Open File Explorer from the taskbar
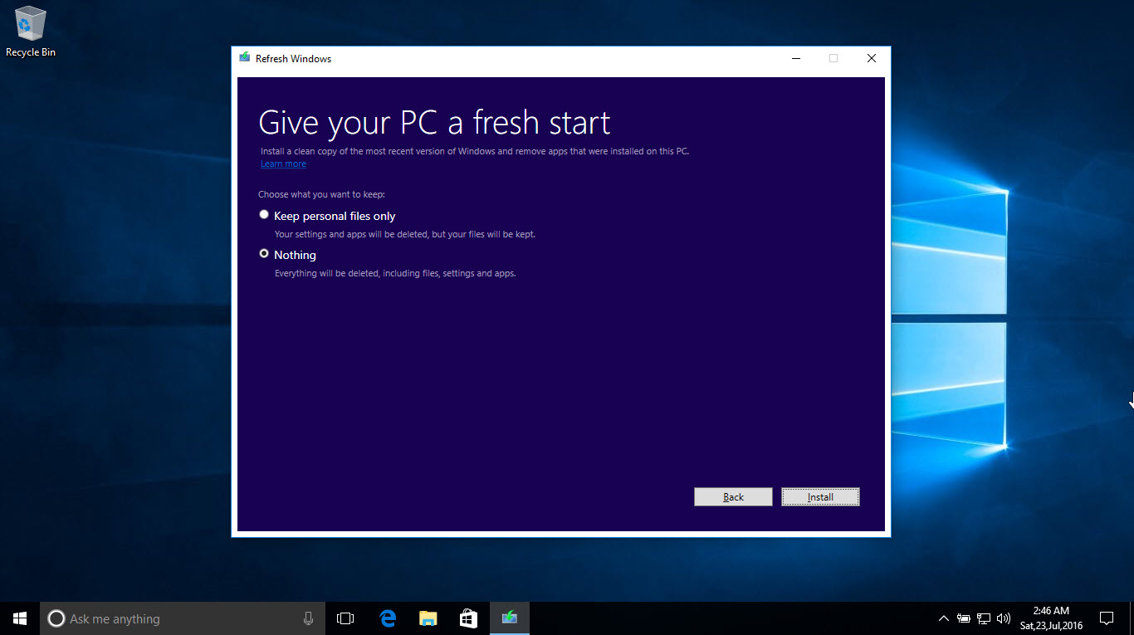The image size is (1134, 635). tap(428, 618)
